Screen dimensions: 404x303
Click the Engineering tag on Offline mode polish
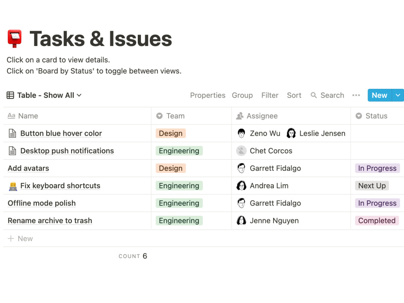[179, 203]
